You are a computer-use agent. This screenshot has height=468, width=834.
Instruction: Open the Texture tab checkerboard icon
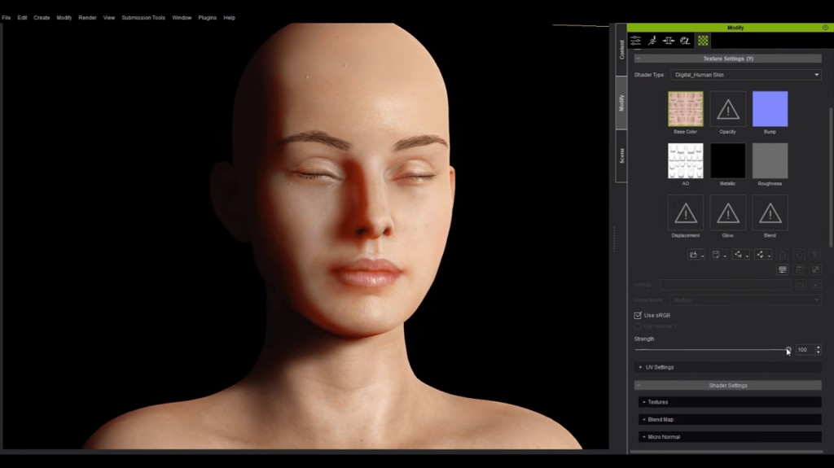pos(703,41)
